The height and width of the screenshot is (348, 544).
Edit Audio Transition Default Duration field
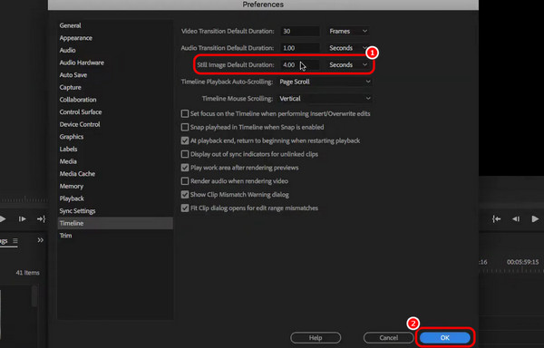tap(300, 48)
